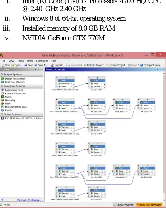Pin the Toolbox panel

39,69
